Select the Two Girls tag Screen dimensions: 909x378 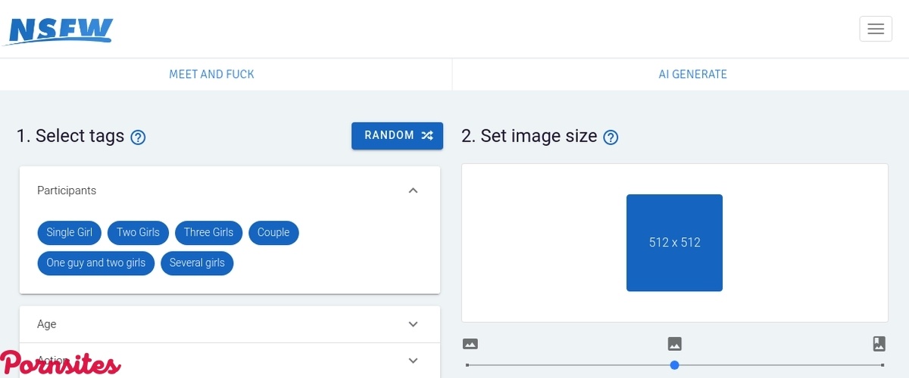point(138,233)
